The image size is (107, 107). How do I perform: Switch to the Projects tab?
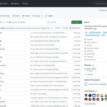tap(26, 16)
